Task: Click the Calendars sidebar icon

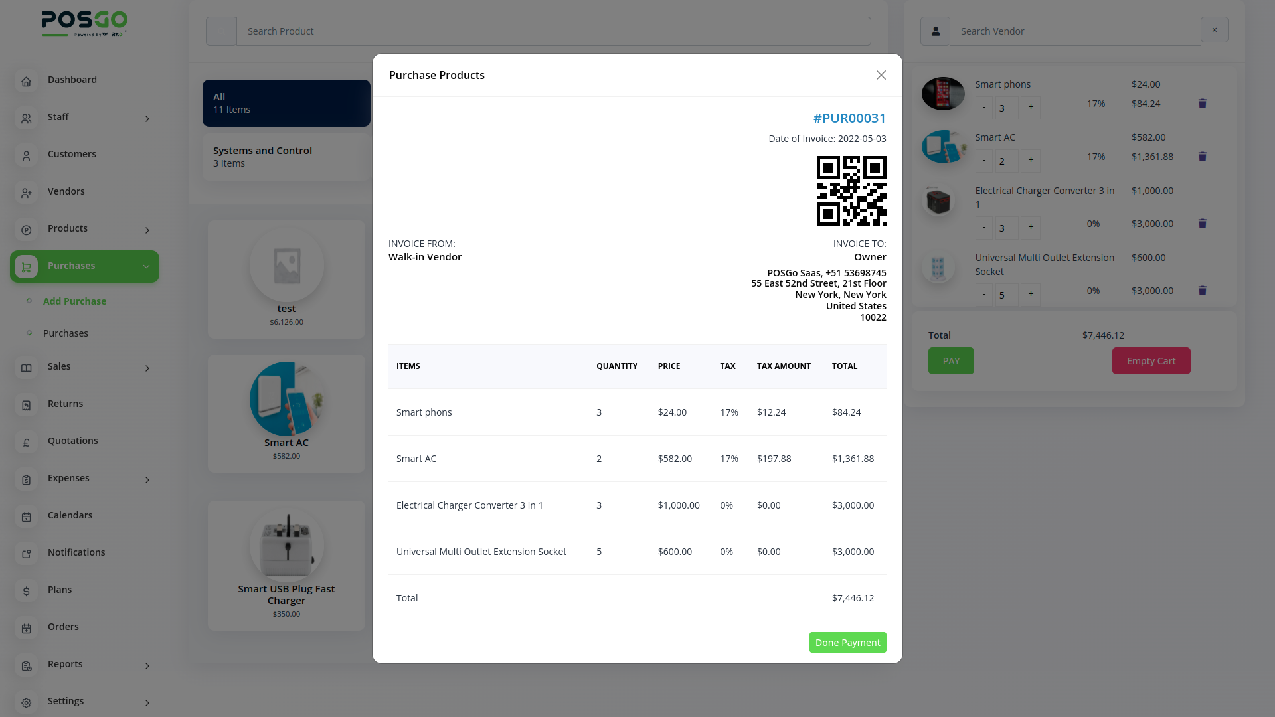Action: [x=26, y=517]
